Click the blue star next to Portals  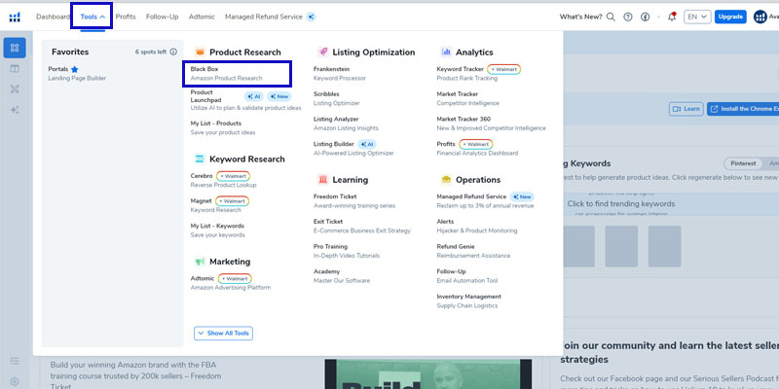click(x=75, y=69)
